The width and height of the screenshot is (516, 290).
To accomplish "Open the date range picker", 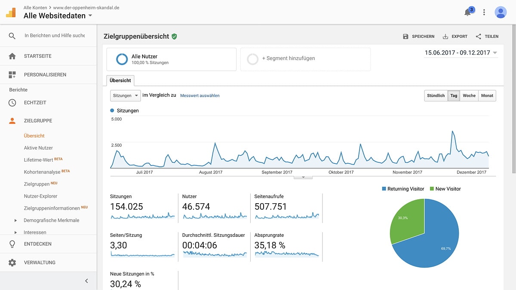I will click(461, 53).
